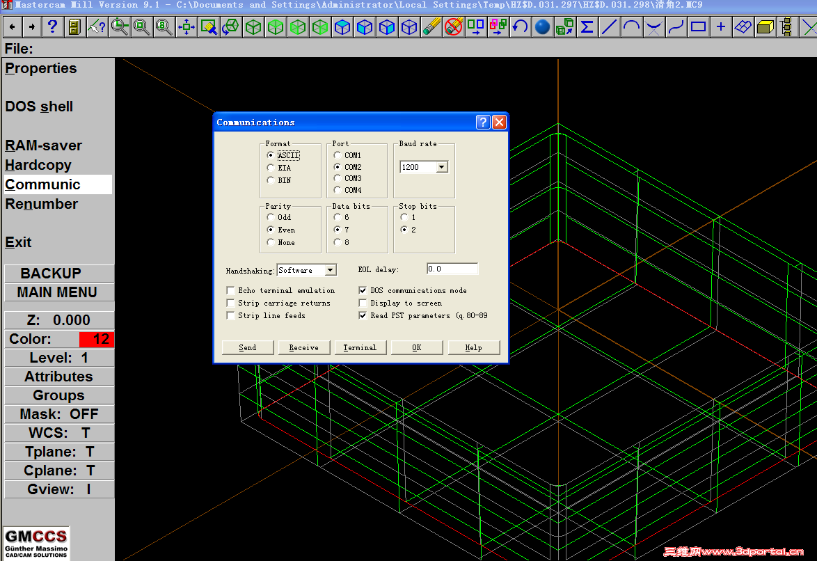Screen dimensions: 817x561
Task: Select the dynamic rotate view cube icon
Action: (231, 26)
